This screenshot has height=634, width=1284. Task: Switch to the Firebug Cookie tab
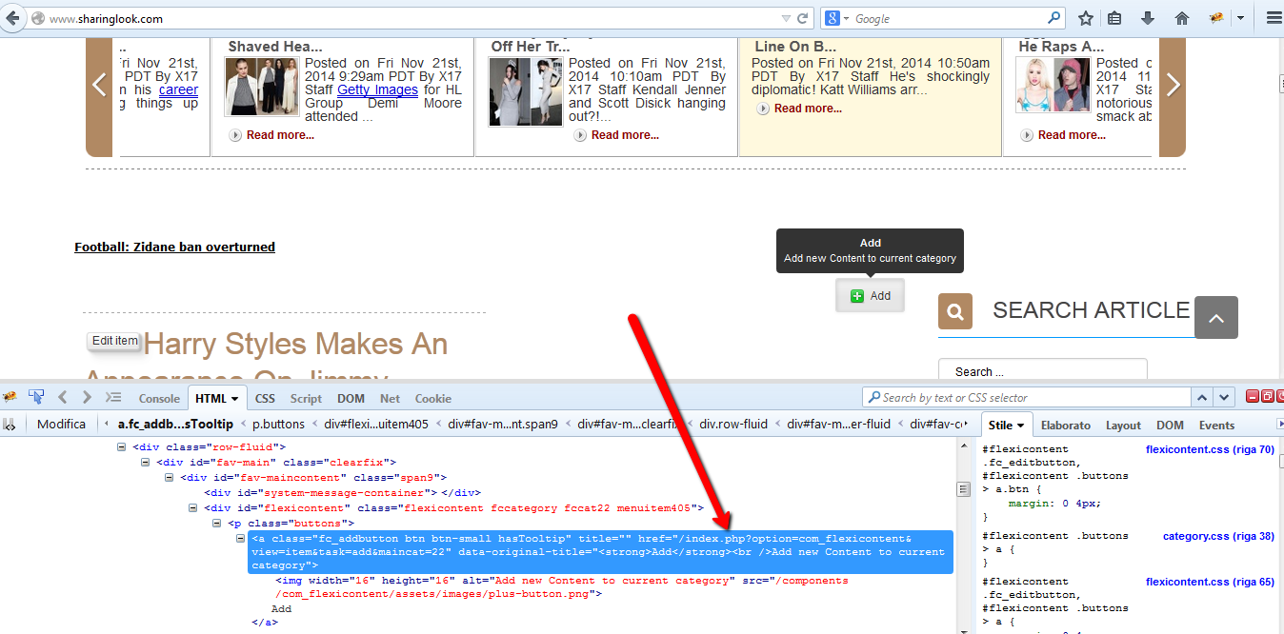pos(433,399)
